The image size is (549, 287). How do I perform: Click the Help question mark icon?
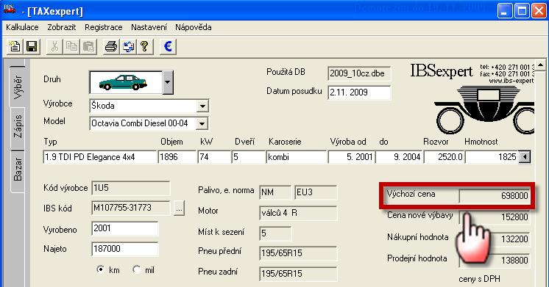click(x=144, y=46)
